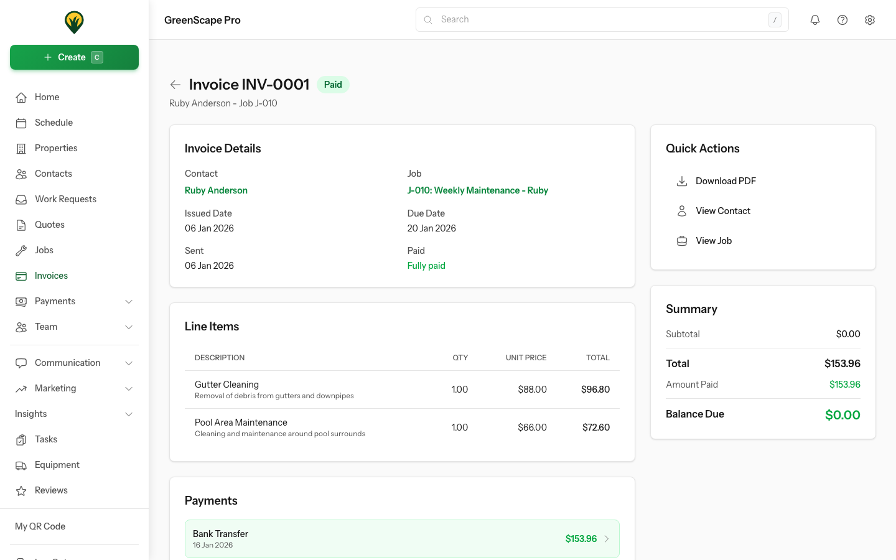Open Quotes from the sidebar
The width and height of the screenshot is (896, 560).
(x=49, y=225)
